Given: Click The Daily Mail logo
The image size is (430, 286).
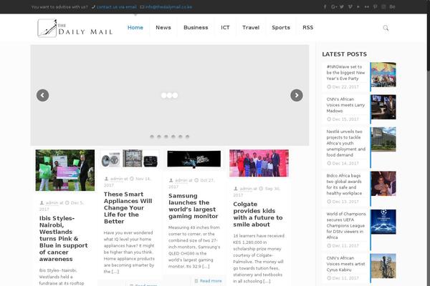Looking at the screenshot, I should 75,28.
